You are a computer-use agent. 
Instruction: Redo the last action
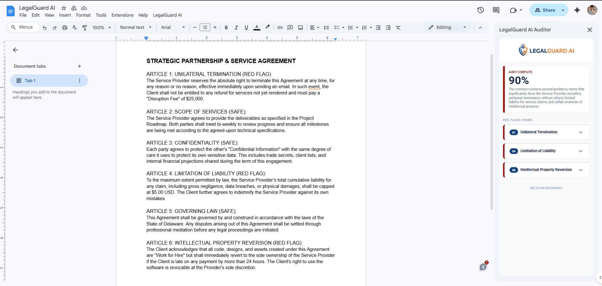click(55, 28)
